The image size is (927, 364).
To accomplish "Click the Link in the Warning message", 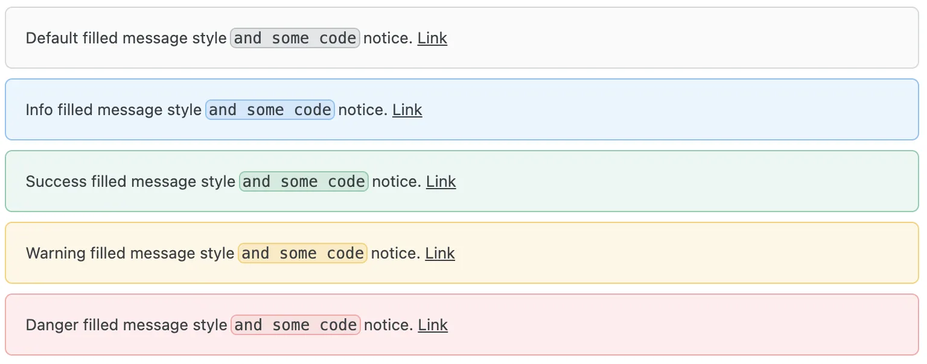I will coord(440,253).
